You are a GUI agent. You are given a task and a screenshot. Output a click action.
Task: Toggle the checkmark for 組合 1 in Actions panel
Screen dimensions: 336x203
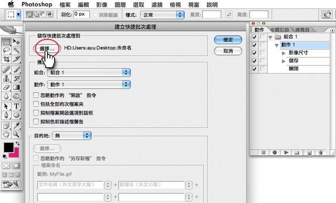tap(254, 37)
